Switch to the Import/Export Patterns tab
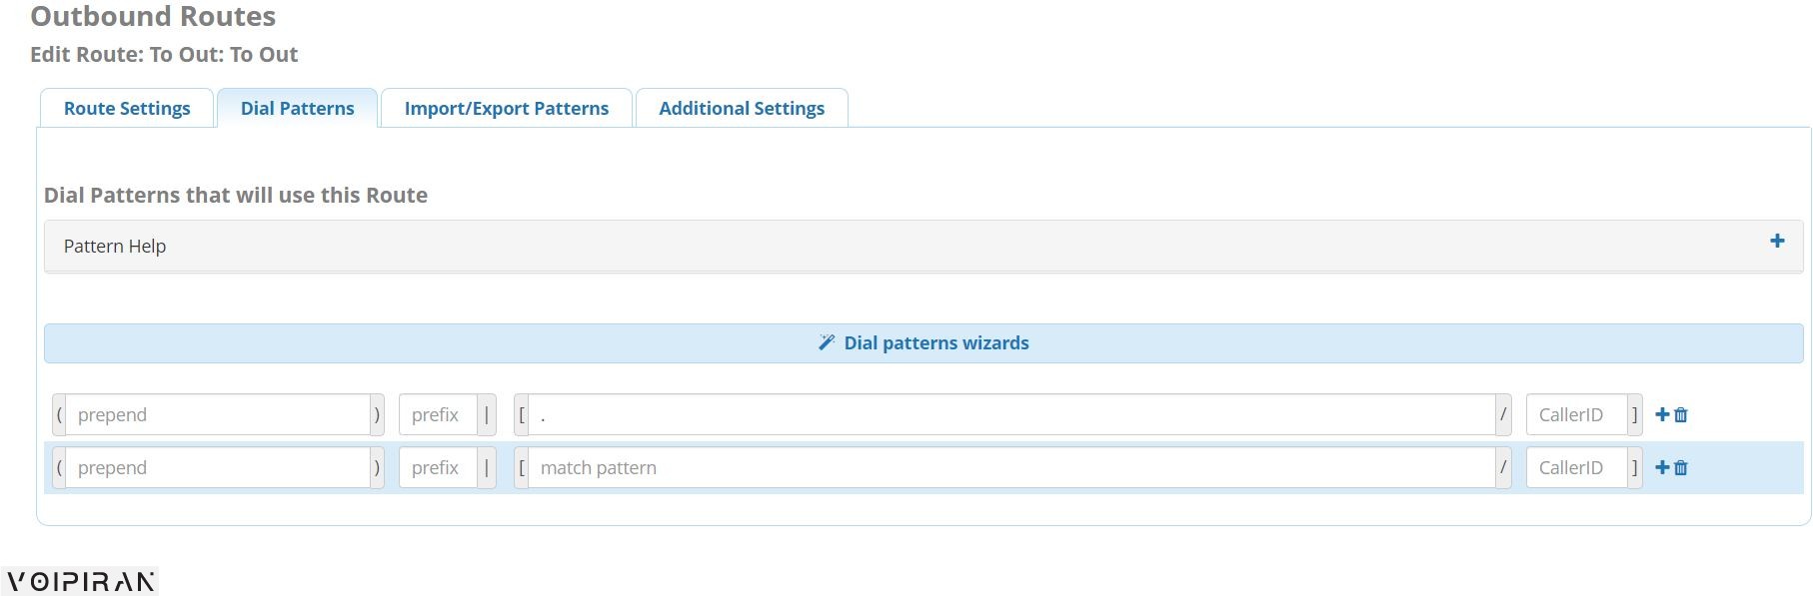The image size is (1813, 596). pyautogui.click(x=507, y=108)
